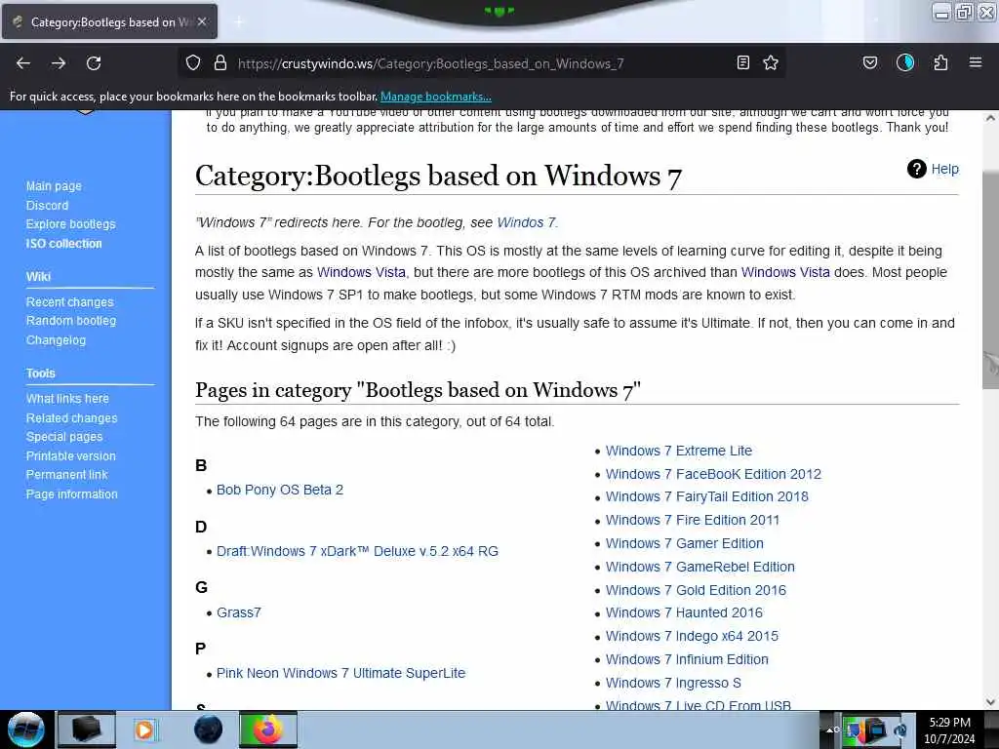Screen dimensions: 999x749
Task: Click the site padlock security icon
Action: [x=220, y=63]
